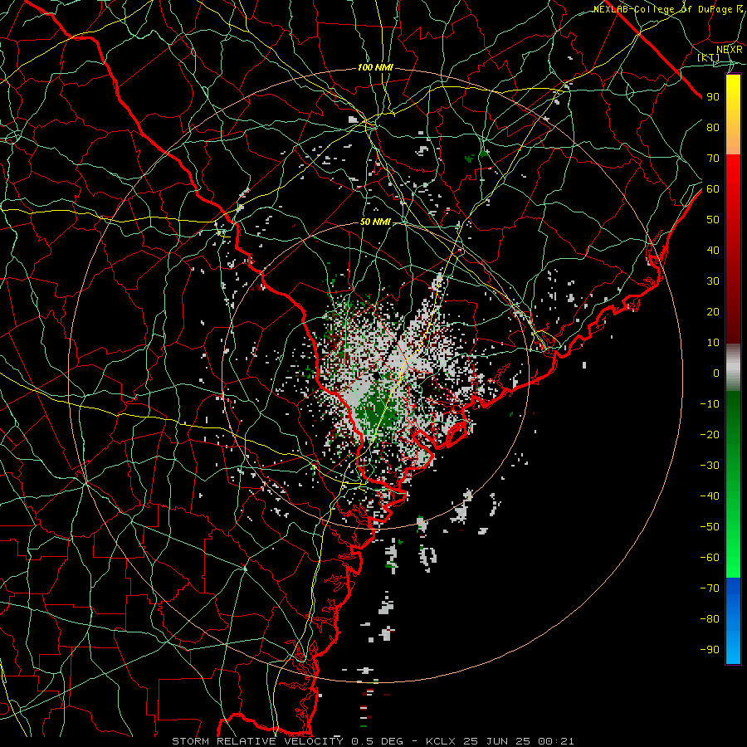The width and height of the screenshot is (747, 747).
Task: Click the 50 NMI range ring label
Action: click(375, 222)
